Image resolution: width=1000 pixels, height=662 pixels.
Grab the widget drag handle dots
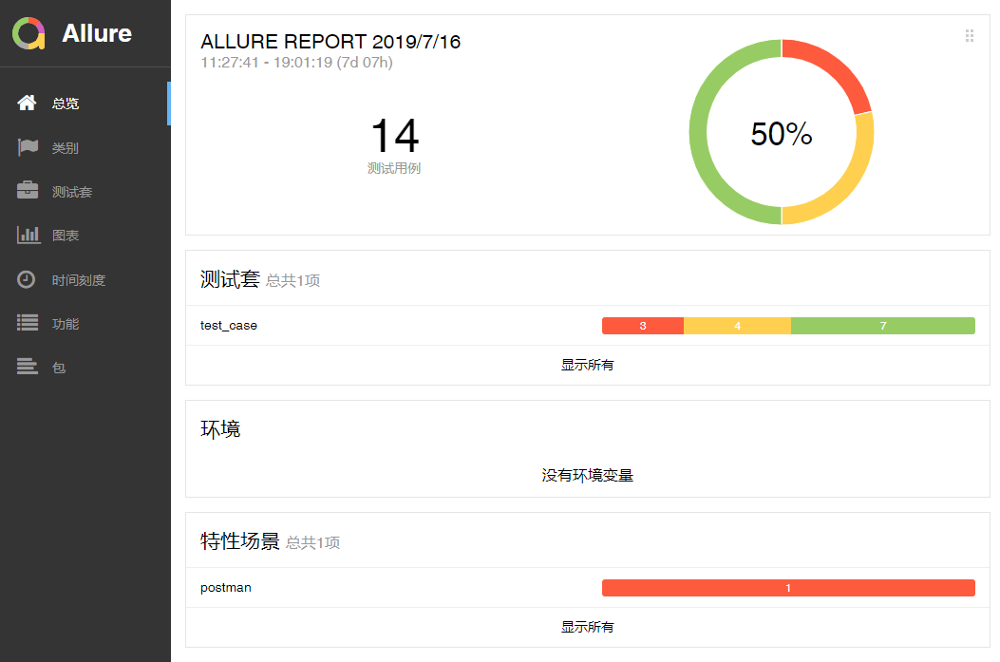(x=970, y=36)
